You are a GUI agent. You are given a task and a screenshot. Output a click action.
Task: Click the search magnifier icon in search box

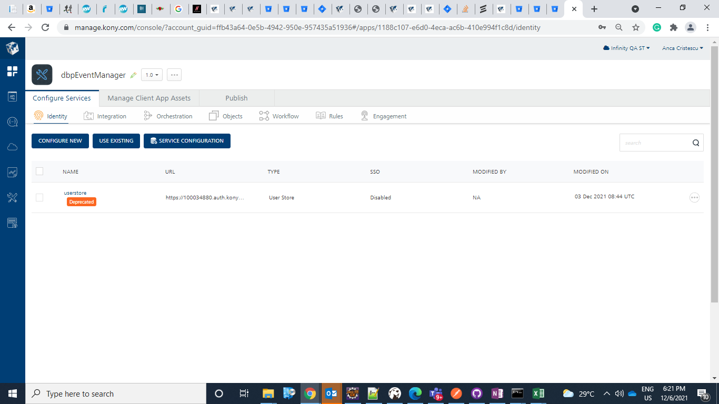point(695,143)
